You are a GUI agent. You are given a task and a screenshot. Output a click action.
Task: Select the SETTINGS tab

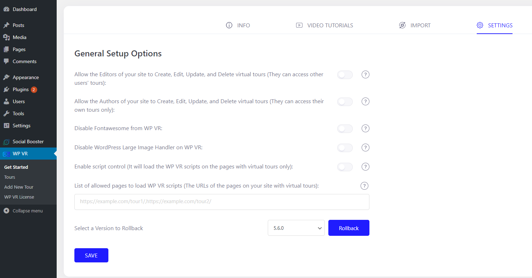pos(494,25)
